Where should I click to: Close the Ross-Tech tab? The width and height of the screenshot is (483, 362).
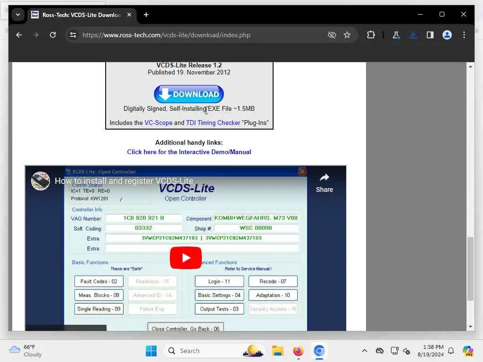(129, 15)
